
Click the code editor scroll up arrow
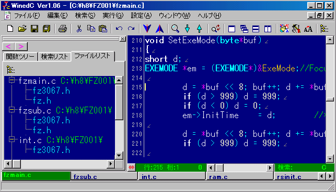330,40
